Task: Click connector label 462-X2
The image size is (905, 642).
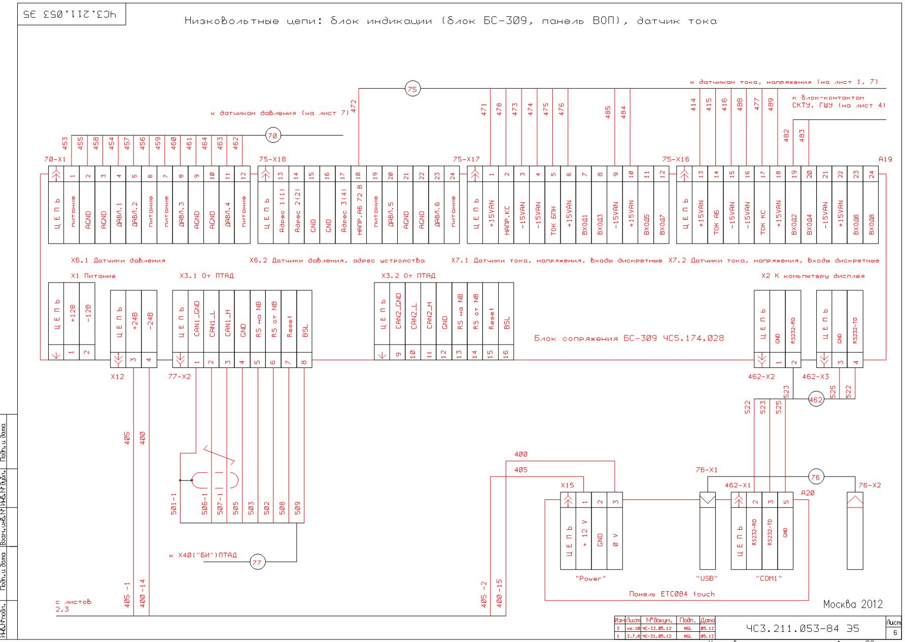Action: [761, 377]
